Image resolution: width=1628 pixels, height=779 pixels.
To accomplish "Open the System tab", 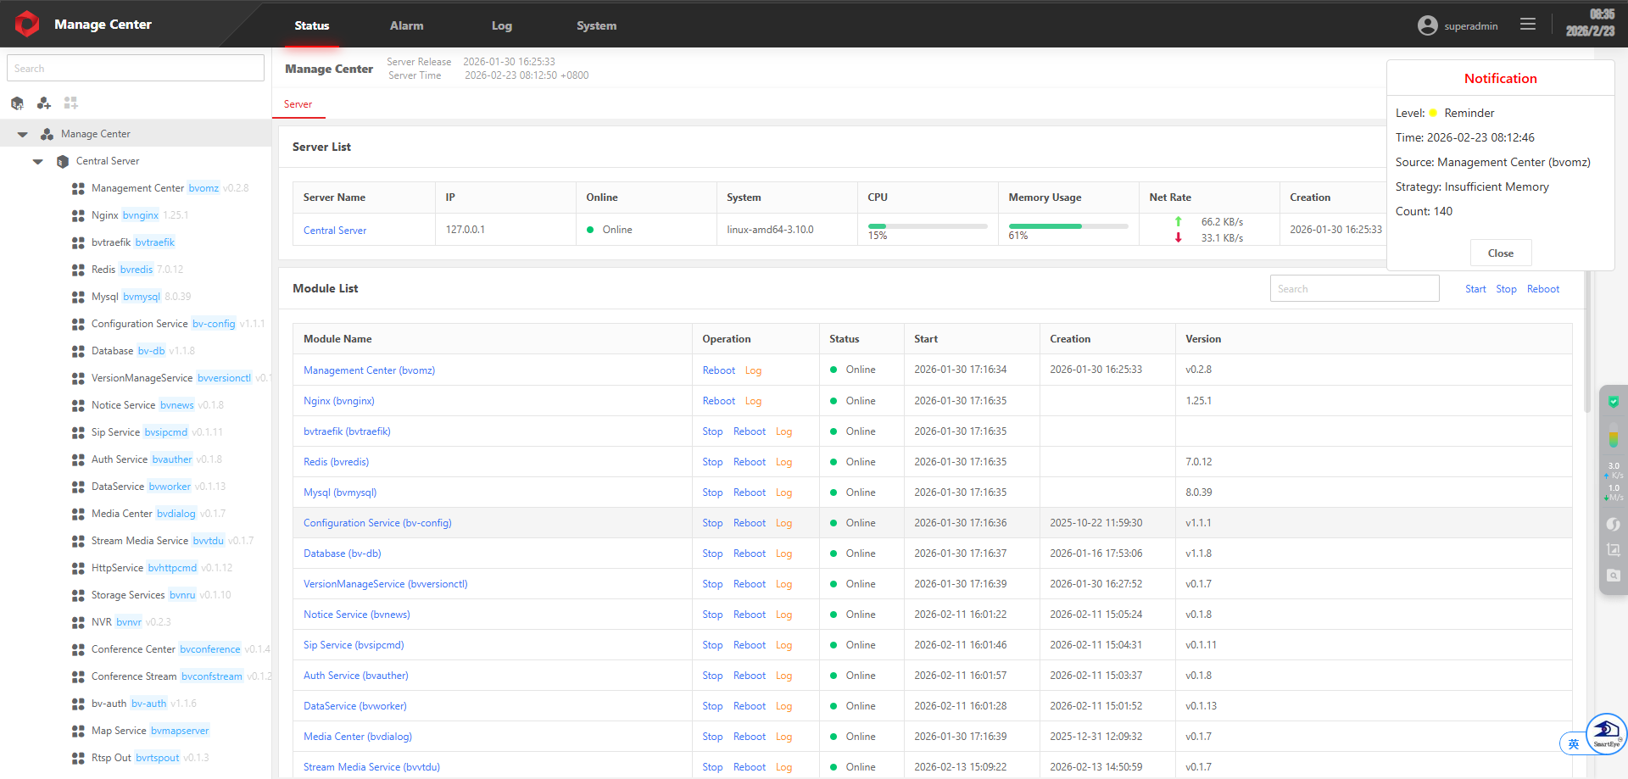I will coord(596,25).
